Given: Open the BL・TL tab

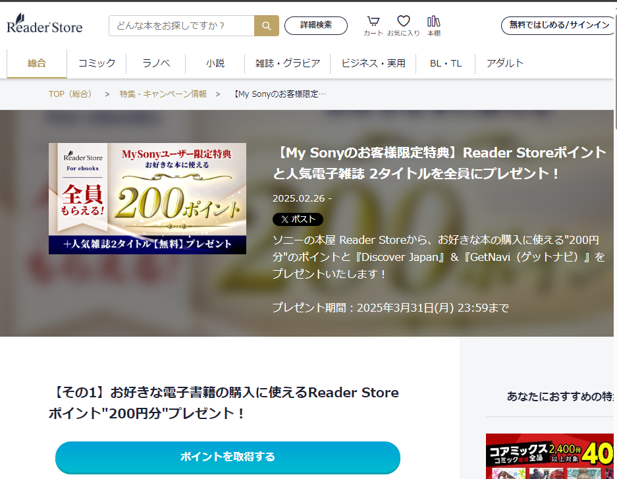Looking at the screenshot, I should [446, 63].
